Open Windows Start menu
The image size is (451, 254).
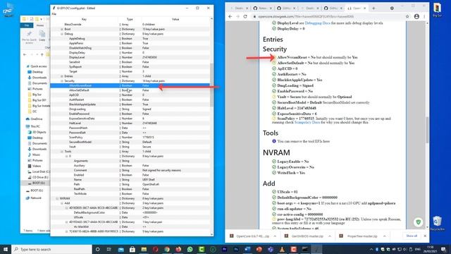pos(6,249)
